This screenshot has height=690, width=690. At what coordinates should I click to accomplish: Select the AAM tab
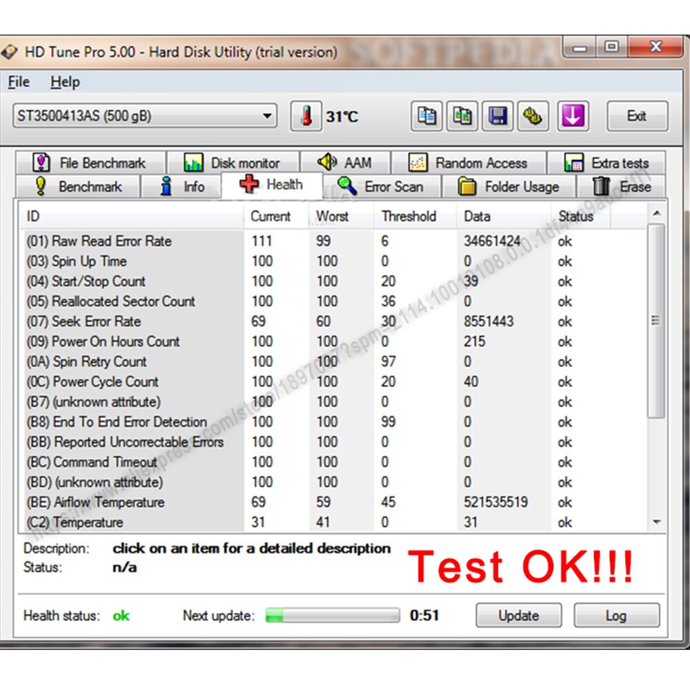345,163
